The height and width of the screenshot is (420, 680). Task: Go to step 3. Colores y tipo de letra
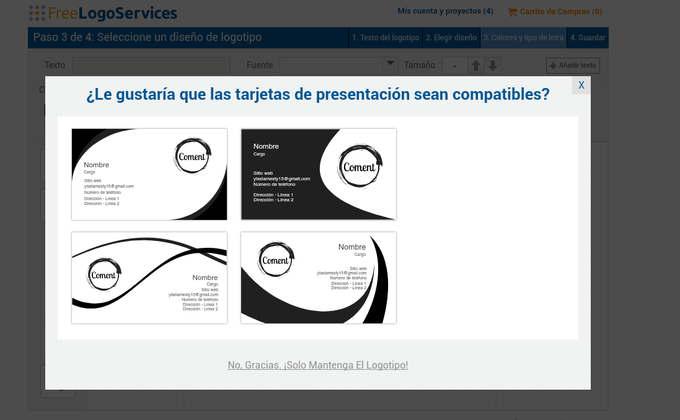click(523, 38)
